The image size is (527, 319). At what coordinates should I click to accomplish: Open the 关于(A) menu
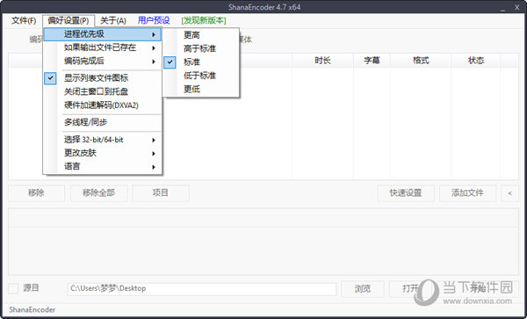[113, 21]
